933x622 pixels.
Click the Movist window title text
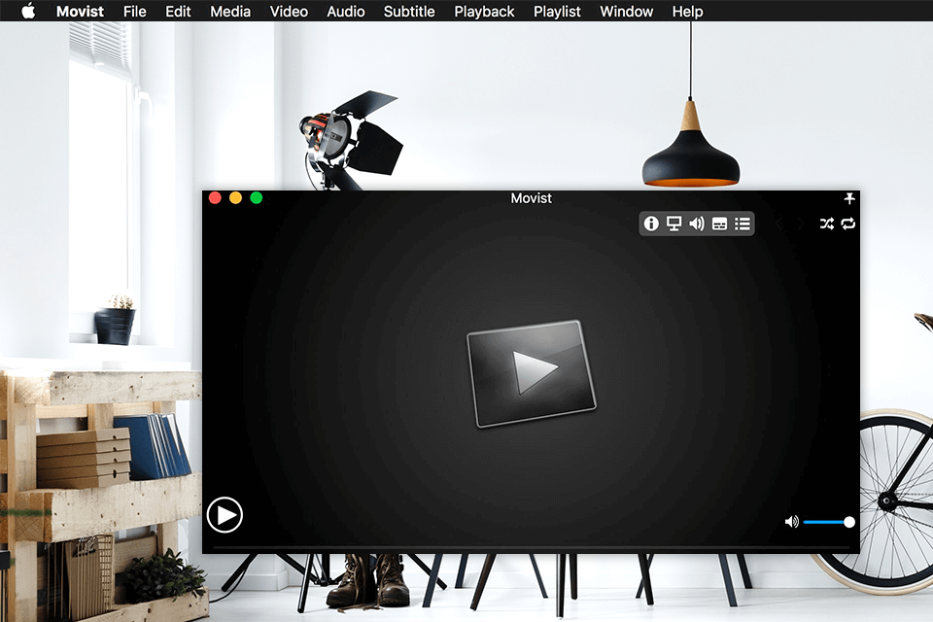click(532, 198)
